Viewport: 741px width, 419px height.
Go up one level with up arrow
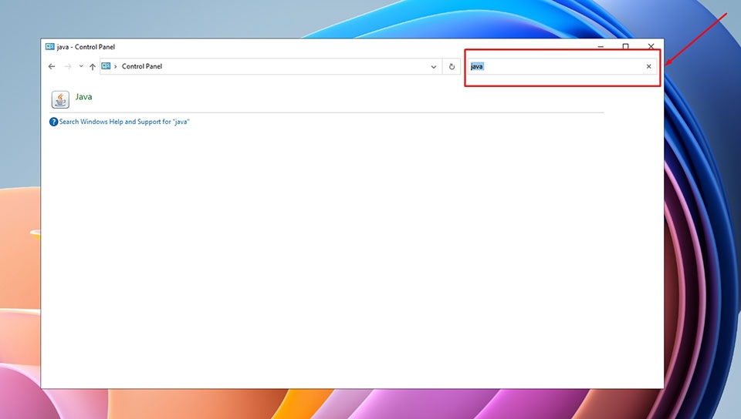coord(93,66)
